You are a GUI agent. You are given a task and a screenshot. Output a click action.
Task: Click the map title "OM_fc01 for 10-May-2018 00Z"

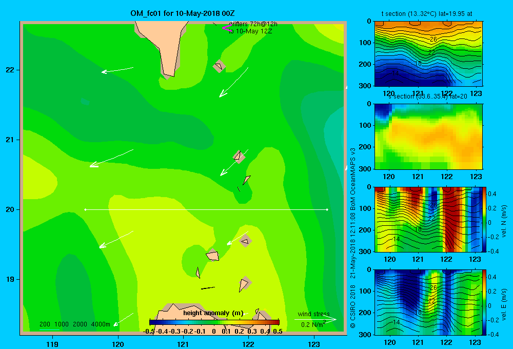(x=182, y=13)
